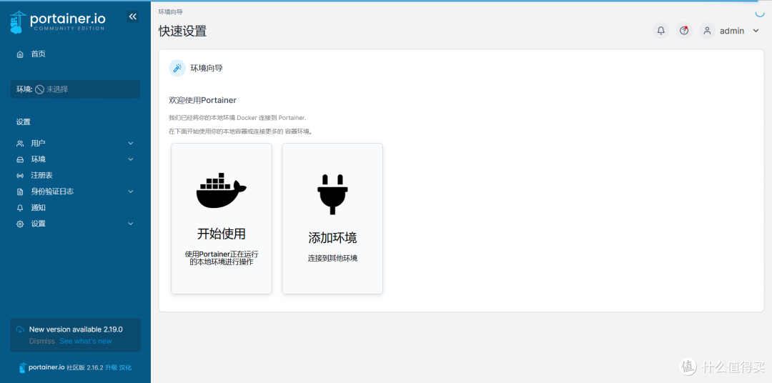Viewport: 772px width, 383px height.
Task: Click the 环境: 未选择 environment box
Action: click(75, 89)
